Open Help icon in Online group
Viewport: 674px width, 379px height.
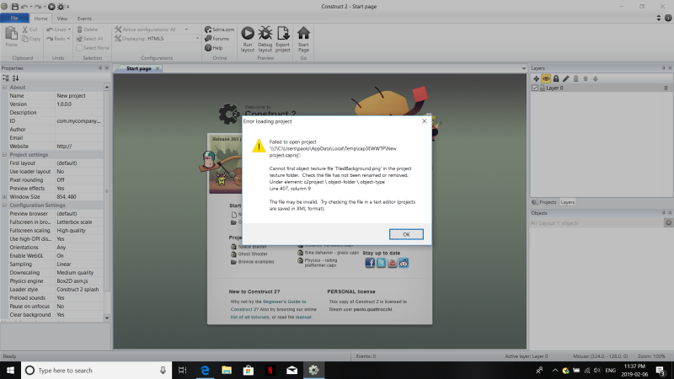208,48
